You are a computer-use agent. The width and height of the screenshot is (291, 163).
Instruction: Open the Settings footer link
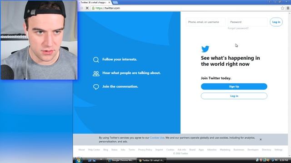pyautogui.click(x=278, y=150)
